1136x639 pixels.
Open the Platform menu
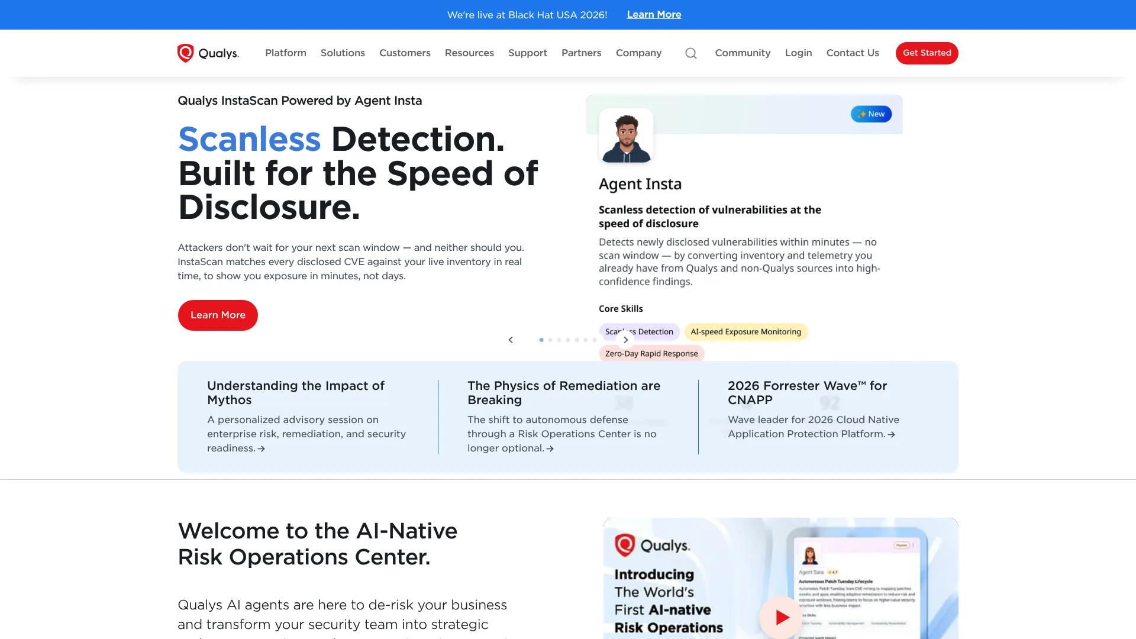tap(286, 53)
